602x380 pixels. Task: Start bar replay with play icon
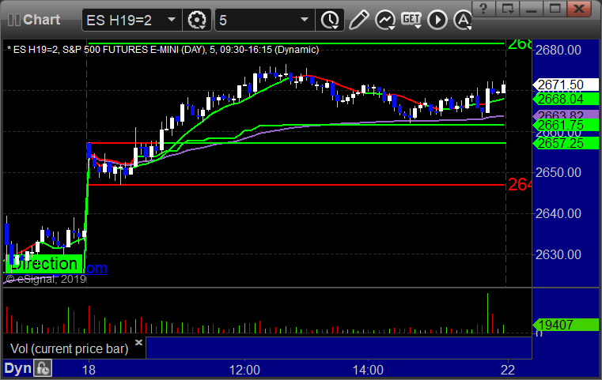pyautogui.click(x=437, y=20)
